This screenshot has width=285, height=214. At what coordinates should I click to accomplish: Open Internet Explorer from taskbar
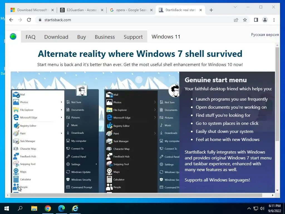(75, 208)
